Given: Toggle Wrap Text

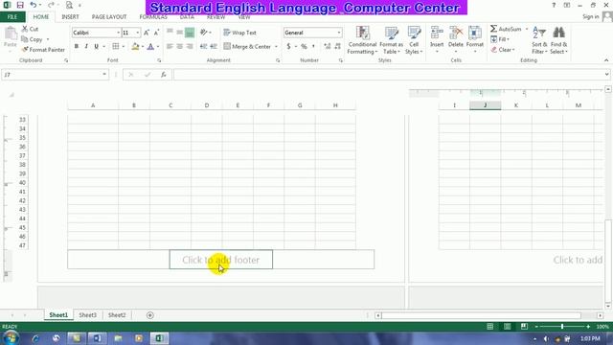Looking at the screenshot, I should (240, 33).
